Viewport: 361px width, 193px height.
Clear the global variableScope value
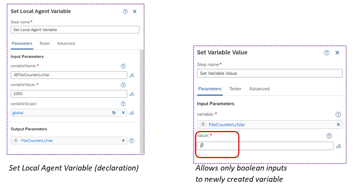pos(123,113)
